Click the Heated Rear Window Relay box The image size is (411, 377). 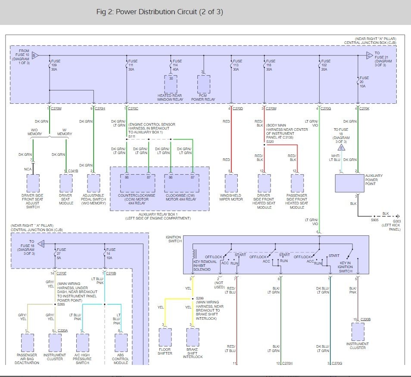[x=171, y=84]
